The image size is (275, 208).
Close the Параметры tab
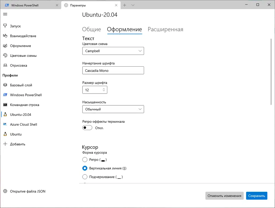tap(116, 5)
